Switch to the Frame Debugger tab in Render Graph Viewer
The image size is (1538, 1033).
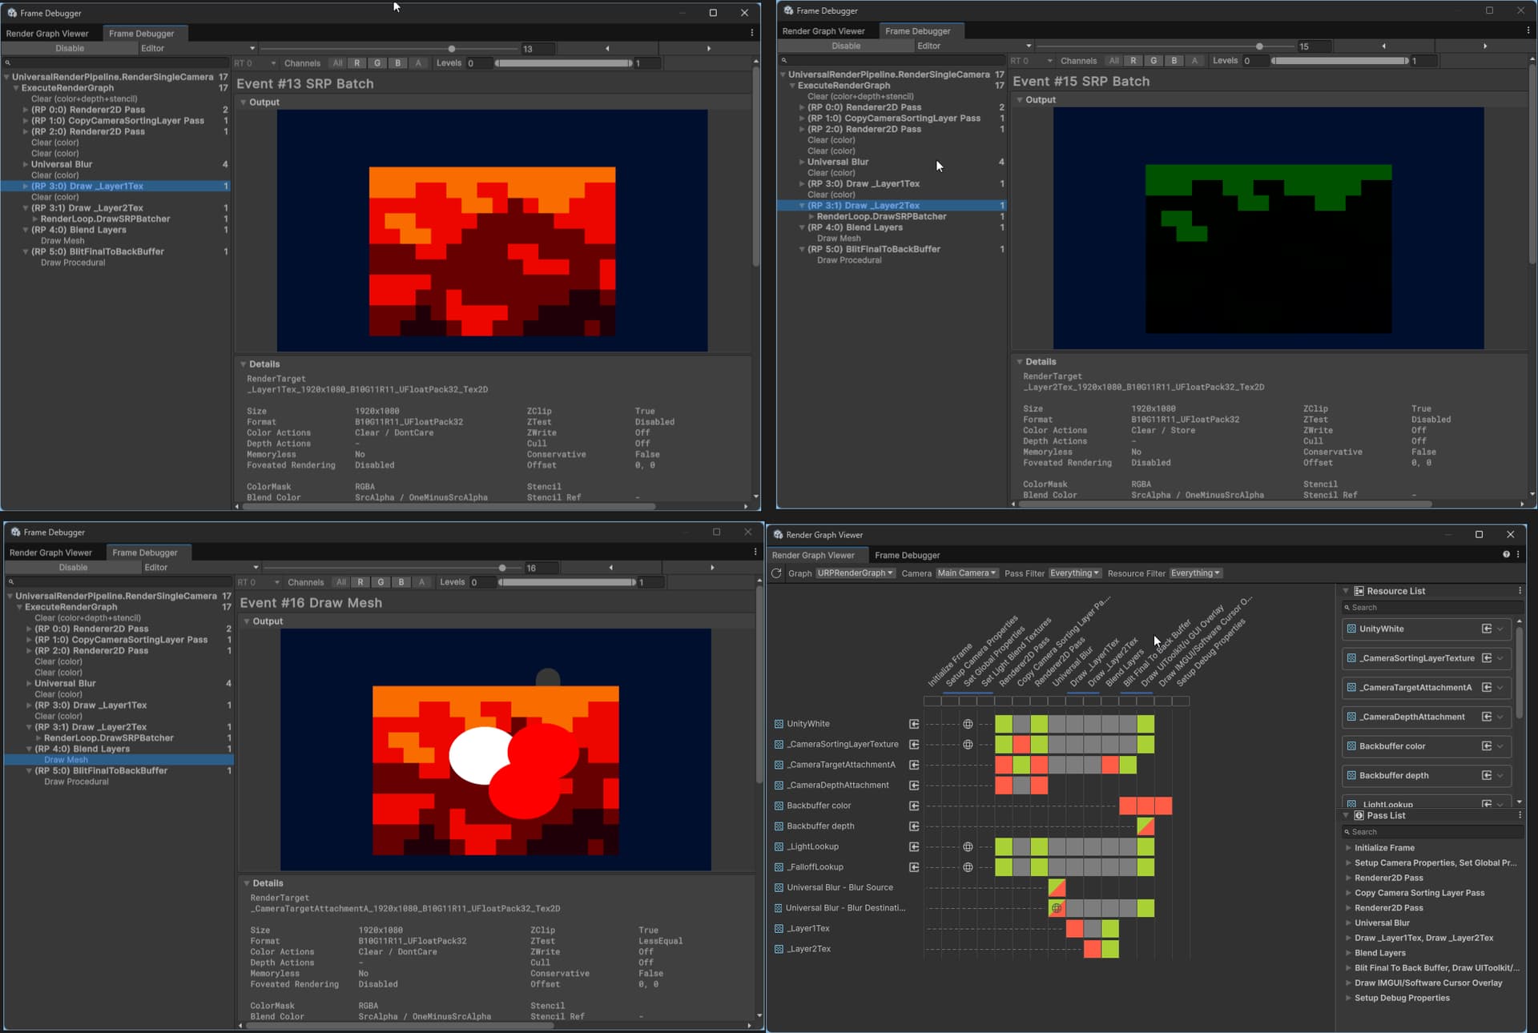[908, 555]
